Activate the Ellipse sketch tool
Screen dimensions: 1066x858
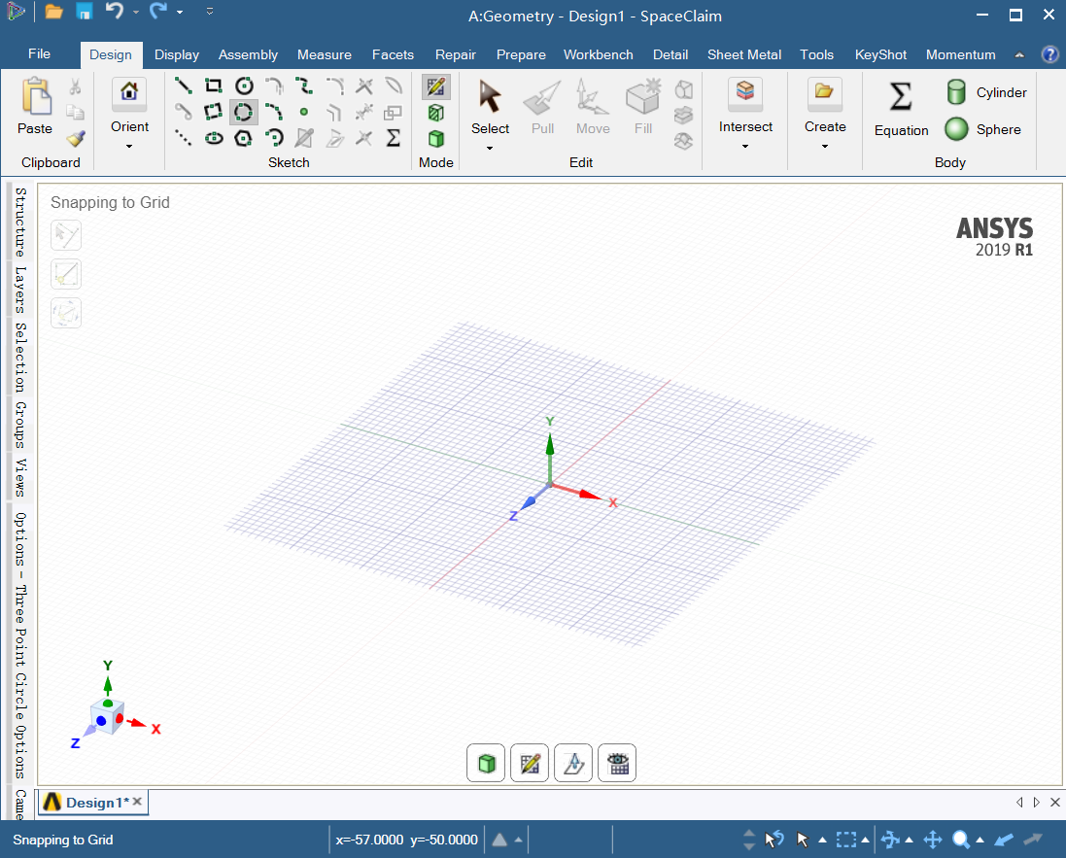pyautogui.click(x=214, y=137)
